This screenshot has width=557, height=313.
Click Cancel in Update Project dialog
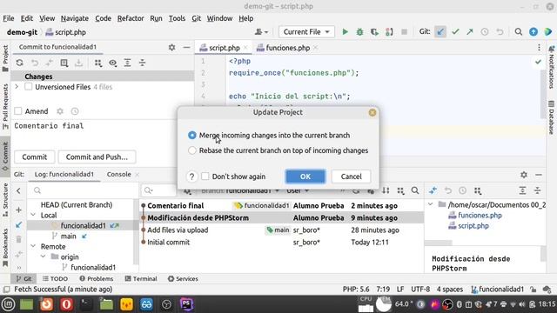point(351,176)
